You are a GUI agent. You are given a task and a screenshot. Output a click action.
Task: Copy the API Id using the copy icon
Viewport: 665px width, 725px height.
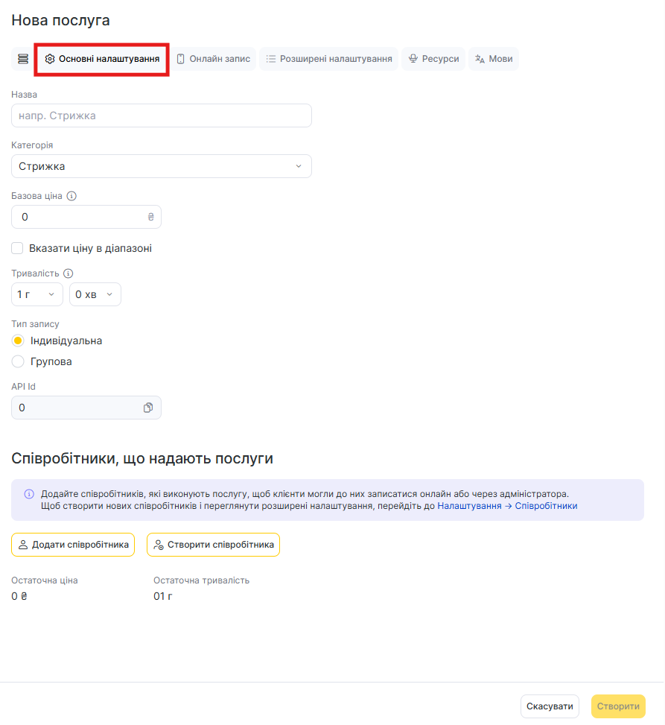coord(148,408)
